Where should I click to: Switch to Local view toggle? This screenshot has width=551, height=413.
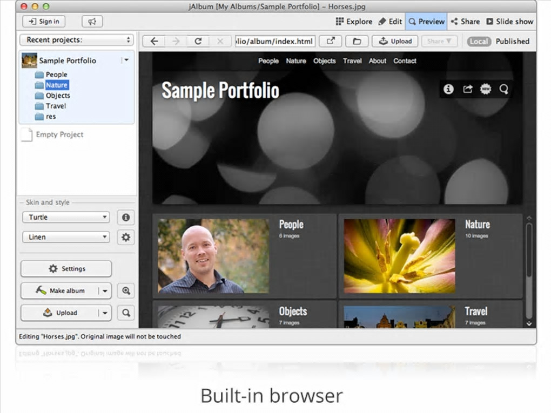[479, 42]
